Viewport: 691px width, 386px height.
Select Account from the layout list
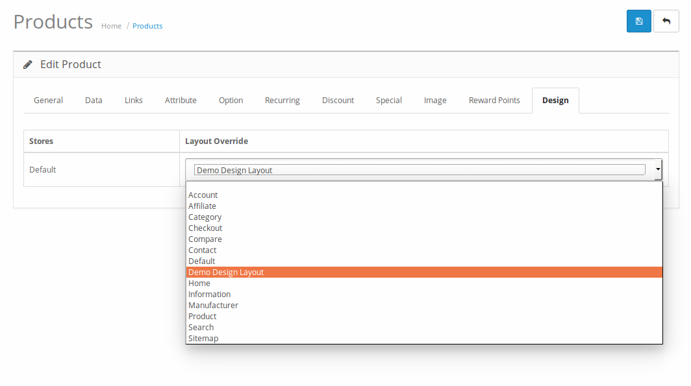tap(203, 195)
